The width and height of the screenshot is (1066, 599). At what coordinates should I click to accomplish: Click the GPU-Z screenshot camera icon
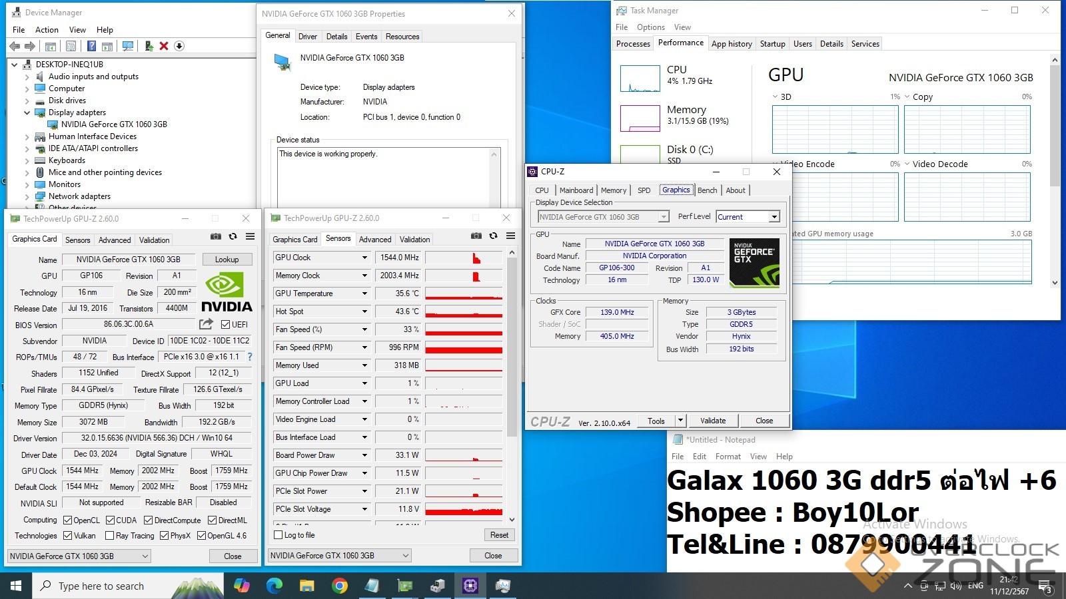(216, 236)
